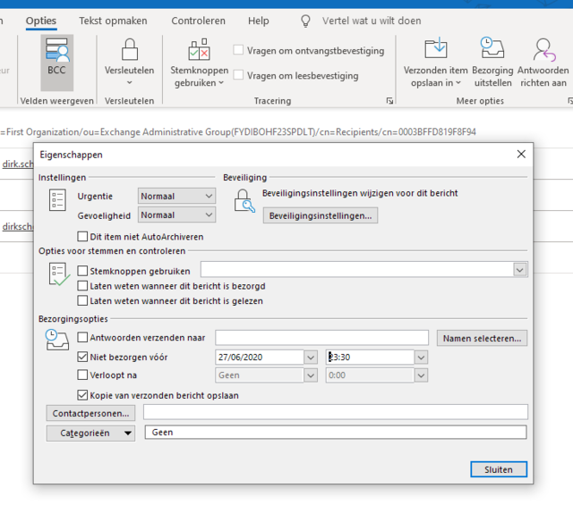Click the Antwoorden verzenden naar text field
The image size is (573, 522).
[322, 338]
